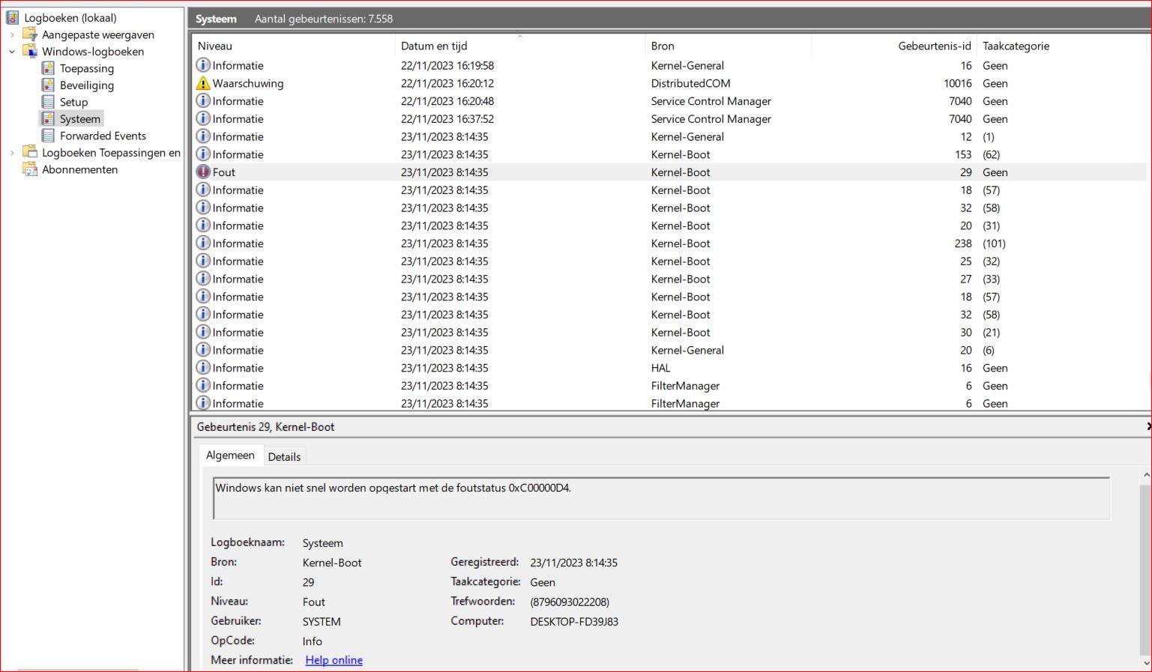Click the info icon of HAL event

point(203,368)
